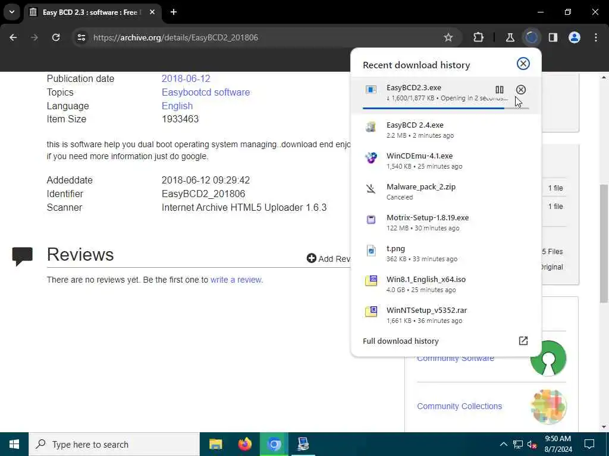Open the Windows notification center

point(589,444)
